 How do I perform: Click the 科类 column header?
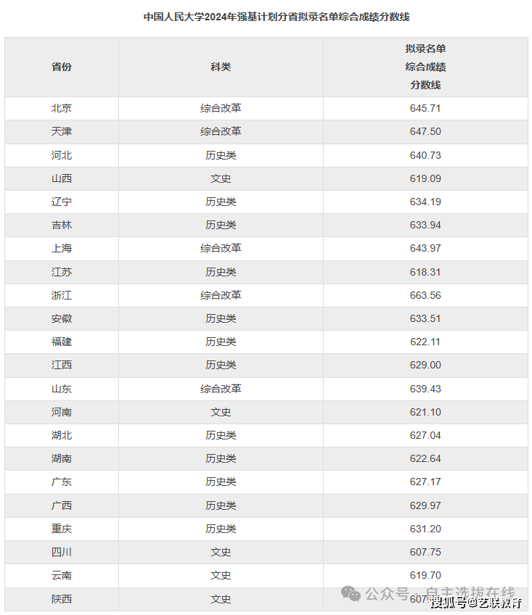tap(221, 67)
